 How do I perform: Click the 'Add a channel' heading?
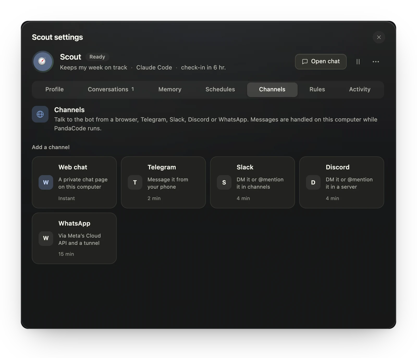coord(51,147)
